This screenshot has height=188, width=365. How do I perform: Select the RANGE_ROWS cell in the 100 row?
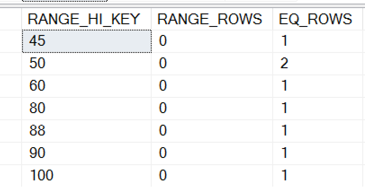click(212, 175)
